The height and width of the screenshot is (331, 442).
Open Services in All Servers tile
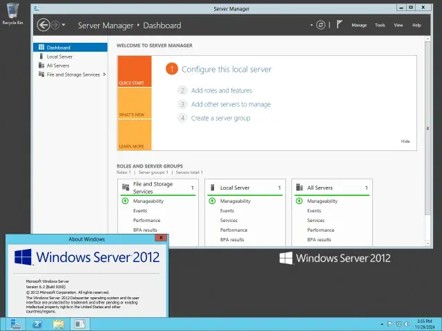[x=316, y=220]
